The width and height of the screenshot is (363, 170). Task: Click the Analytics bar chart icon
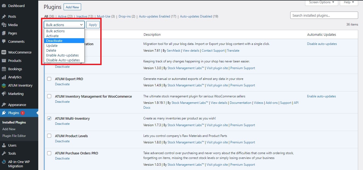point(4,77)
